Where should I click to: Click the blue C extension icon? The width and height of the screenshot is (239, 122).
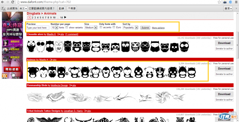(230, 2)
